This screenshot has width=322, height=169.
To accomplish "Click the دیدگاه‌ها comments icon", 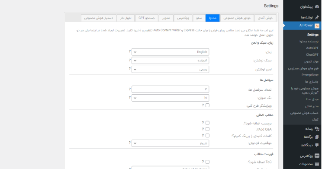I will 317,145.
